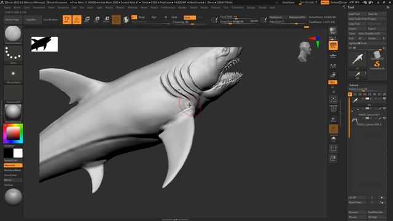Open the Document menu
This screenshot has height=221, width=393.
tap(39, 8)
